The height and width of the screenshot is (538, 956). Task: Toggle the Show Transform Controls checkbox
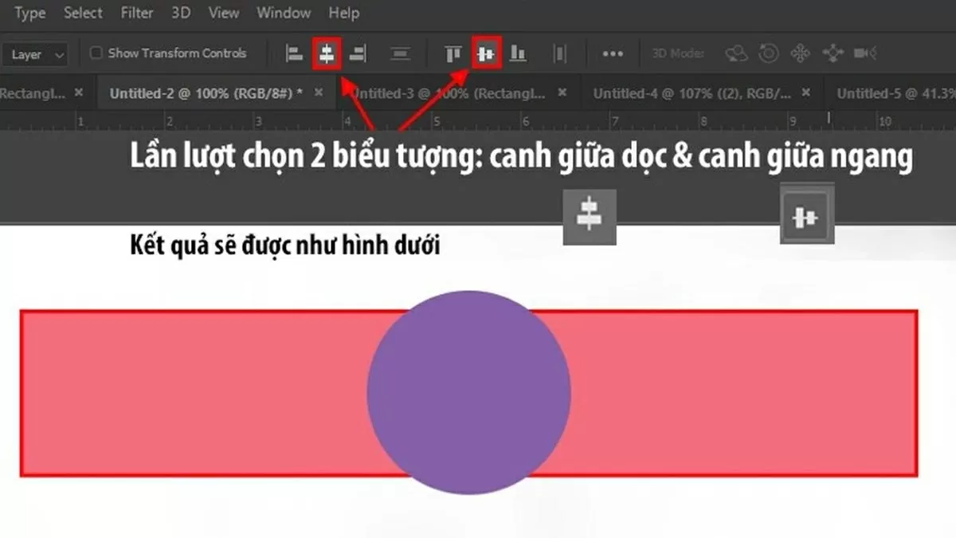pyautogui.click(x=97, y=53)
